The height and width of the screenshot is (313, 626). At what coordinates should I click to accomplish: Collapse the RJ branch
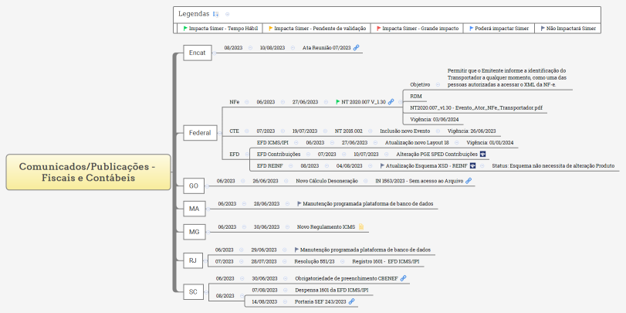pos(205,260)
